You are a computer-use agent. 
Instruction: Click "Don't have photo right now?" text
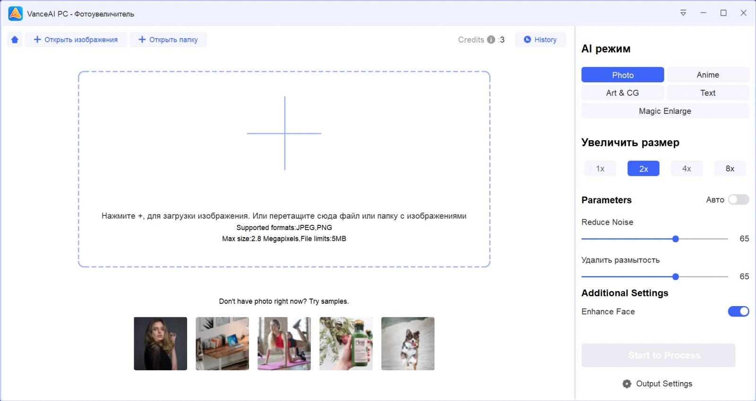[263, 301]
